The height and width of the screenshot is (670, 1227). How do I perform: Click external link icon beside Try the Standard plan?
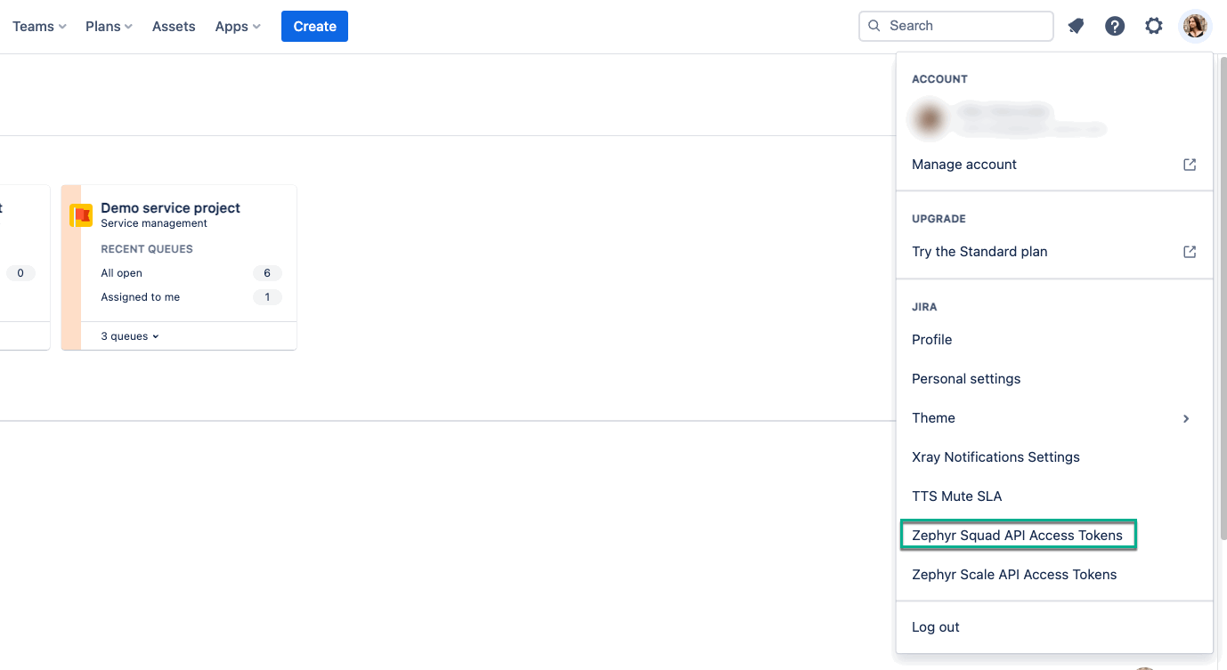pyautogui.click(x=1190, y=252)
